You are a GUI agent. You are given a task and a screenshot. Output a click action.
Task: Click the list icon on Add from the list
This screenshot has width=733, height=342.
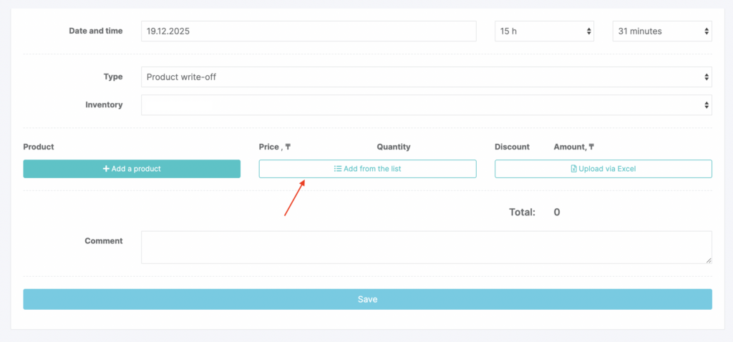tap(338, 169)
